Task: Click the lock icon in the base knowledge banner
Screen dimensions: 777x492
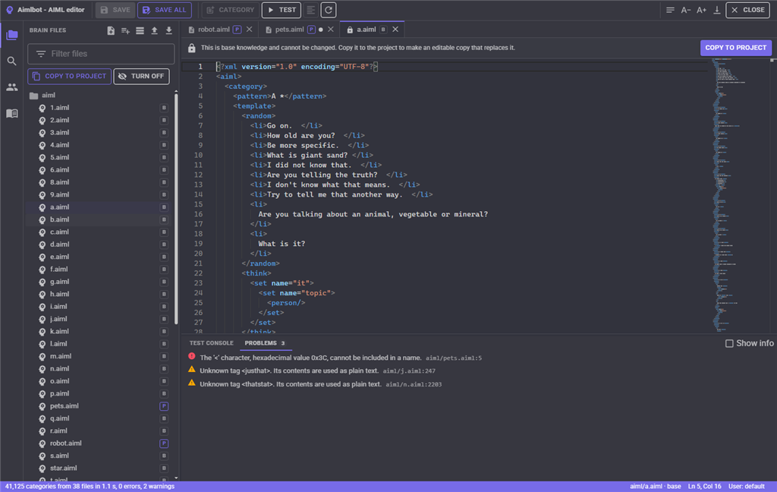Action: pos(192,48)
